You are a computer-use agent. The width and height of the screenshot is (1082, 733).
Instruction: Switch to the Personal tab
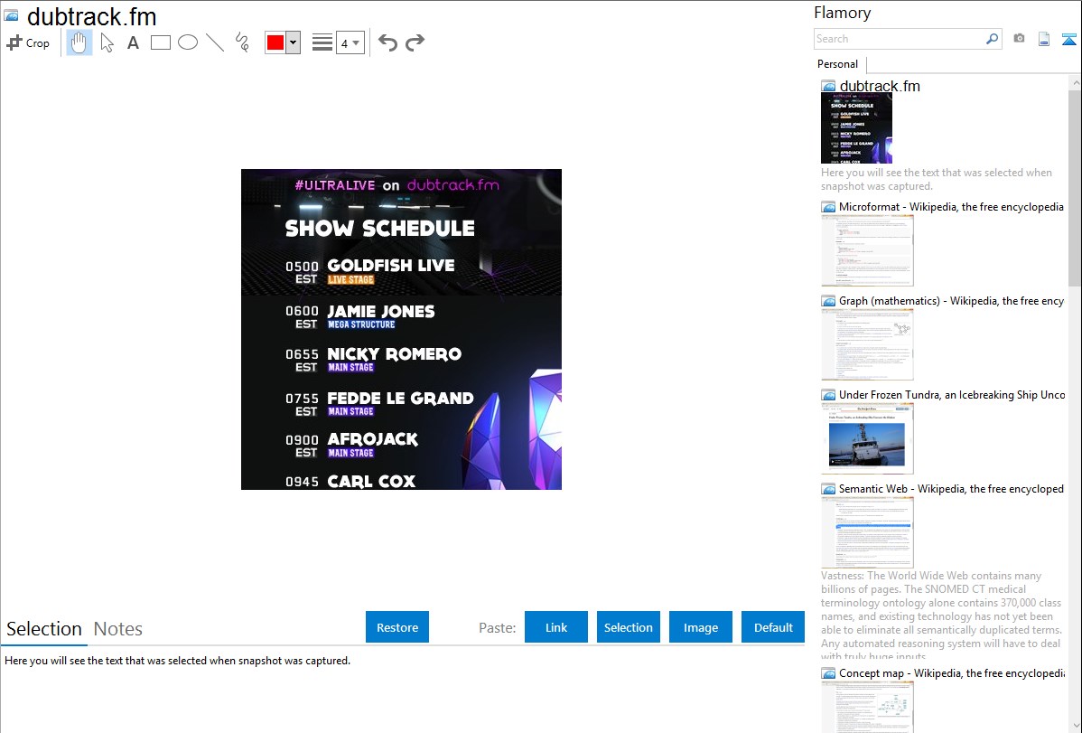[838, 64]
